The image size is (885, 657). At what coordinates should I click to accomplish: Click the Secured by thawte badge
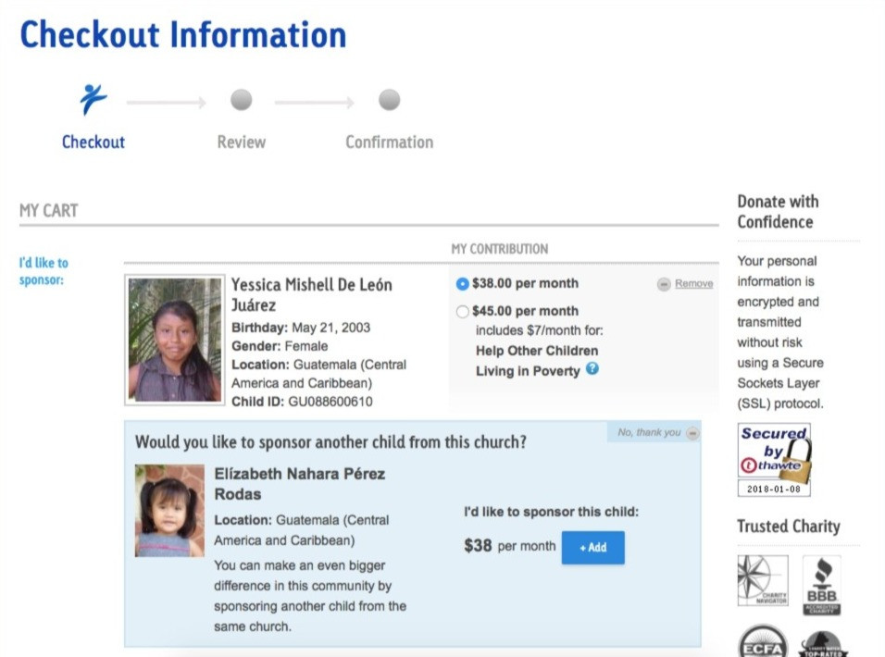tap(774, 459)
